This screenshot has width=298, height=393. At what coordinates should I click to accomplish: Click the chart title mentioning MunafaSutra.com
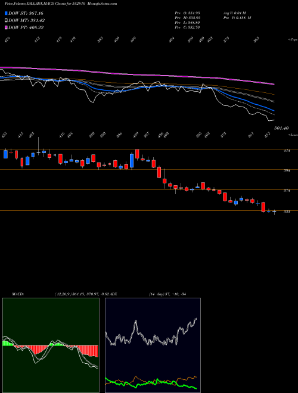coord(61,4)
